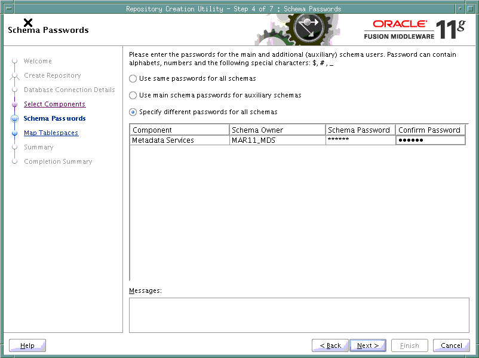Go to Select Components step link
Viewport: 479px width, 358px height.
click(54, 105)
